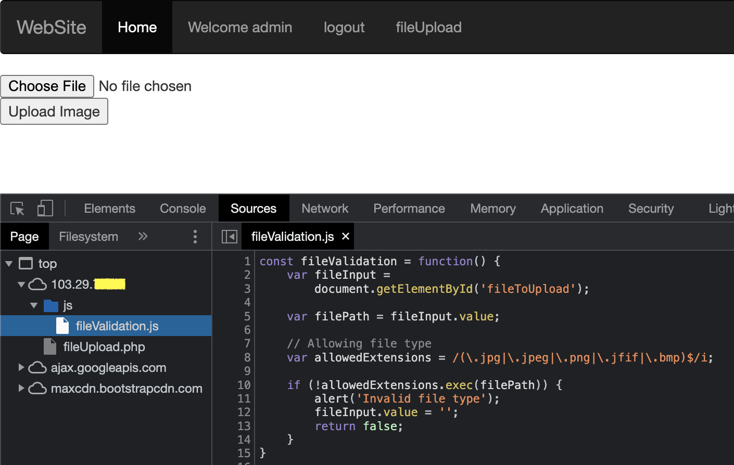The height and width of the screenshot is (465, 734).
Task: Toggle the device toolbar emulation icon
Action: (45, 208)
